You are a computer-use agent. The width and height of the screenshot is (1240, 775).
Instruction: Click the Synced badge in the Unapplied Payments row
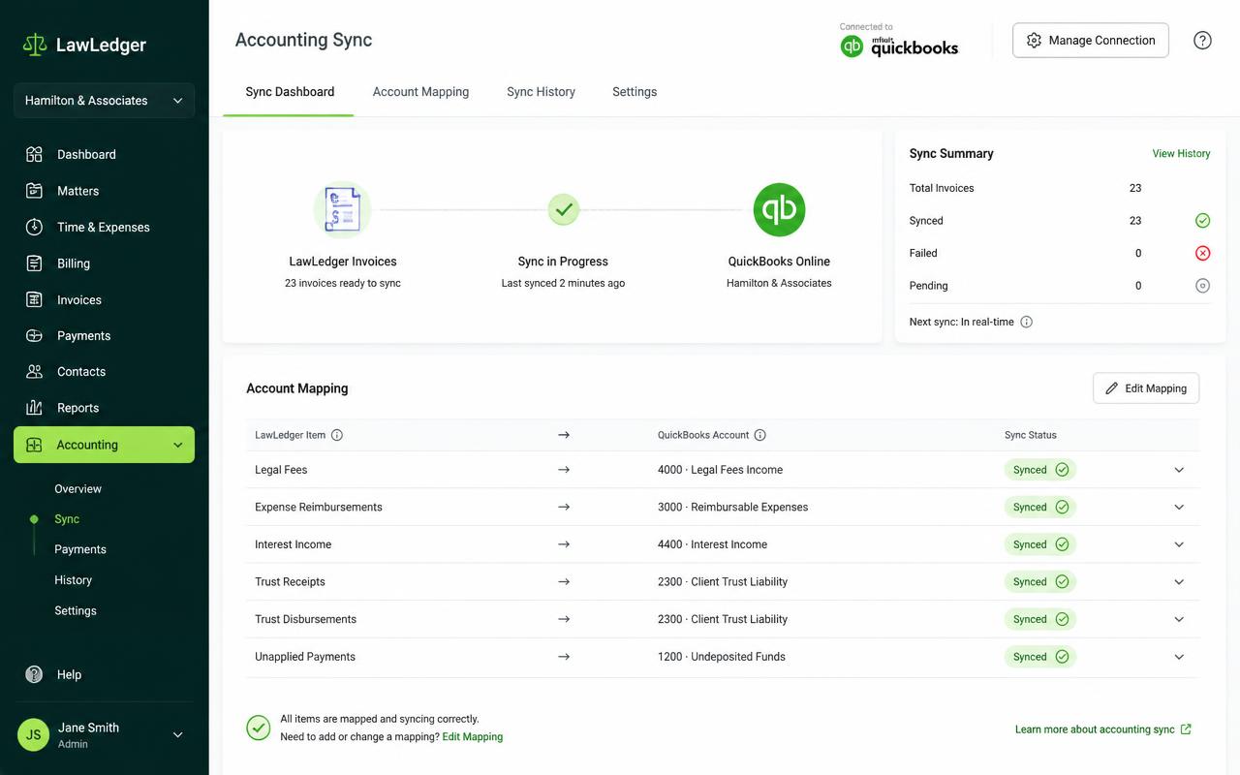tap(1040, 657)
